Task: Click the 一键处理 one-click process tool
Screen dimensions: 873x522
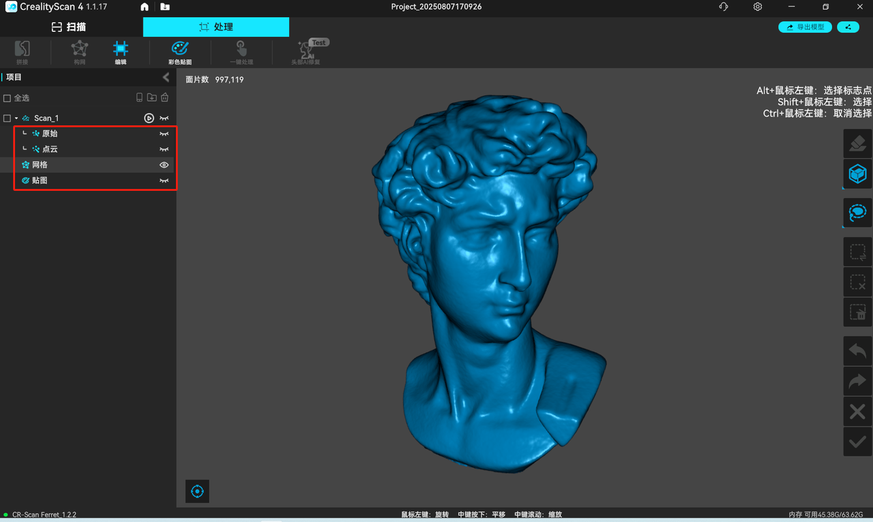Action: 241,52
